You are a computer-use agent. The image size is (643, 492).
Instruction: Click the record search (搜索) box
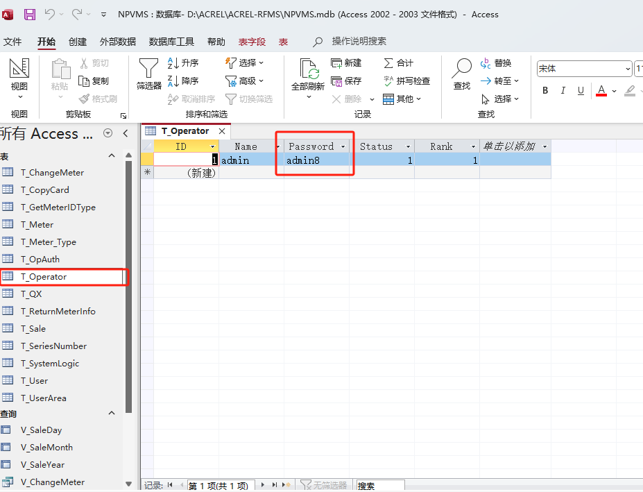click(379, 486)
